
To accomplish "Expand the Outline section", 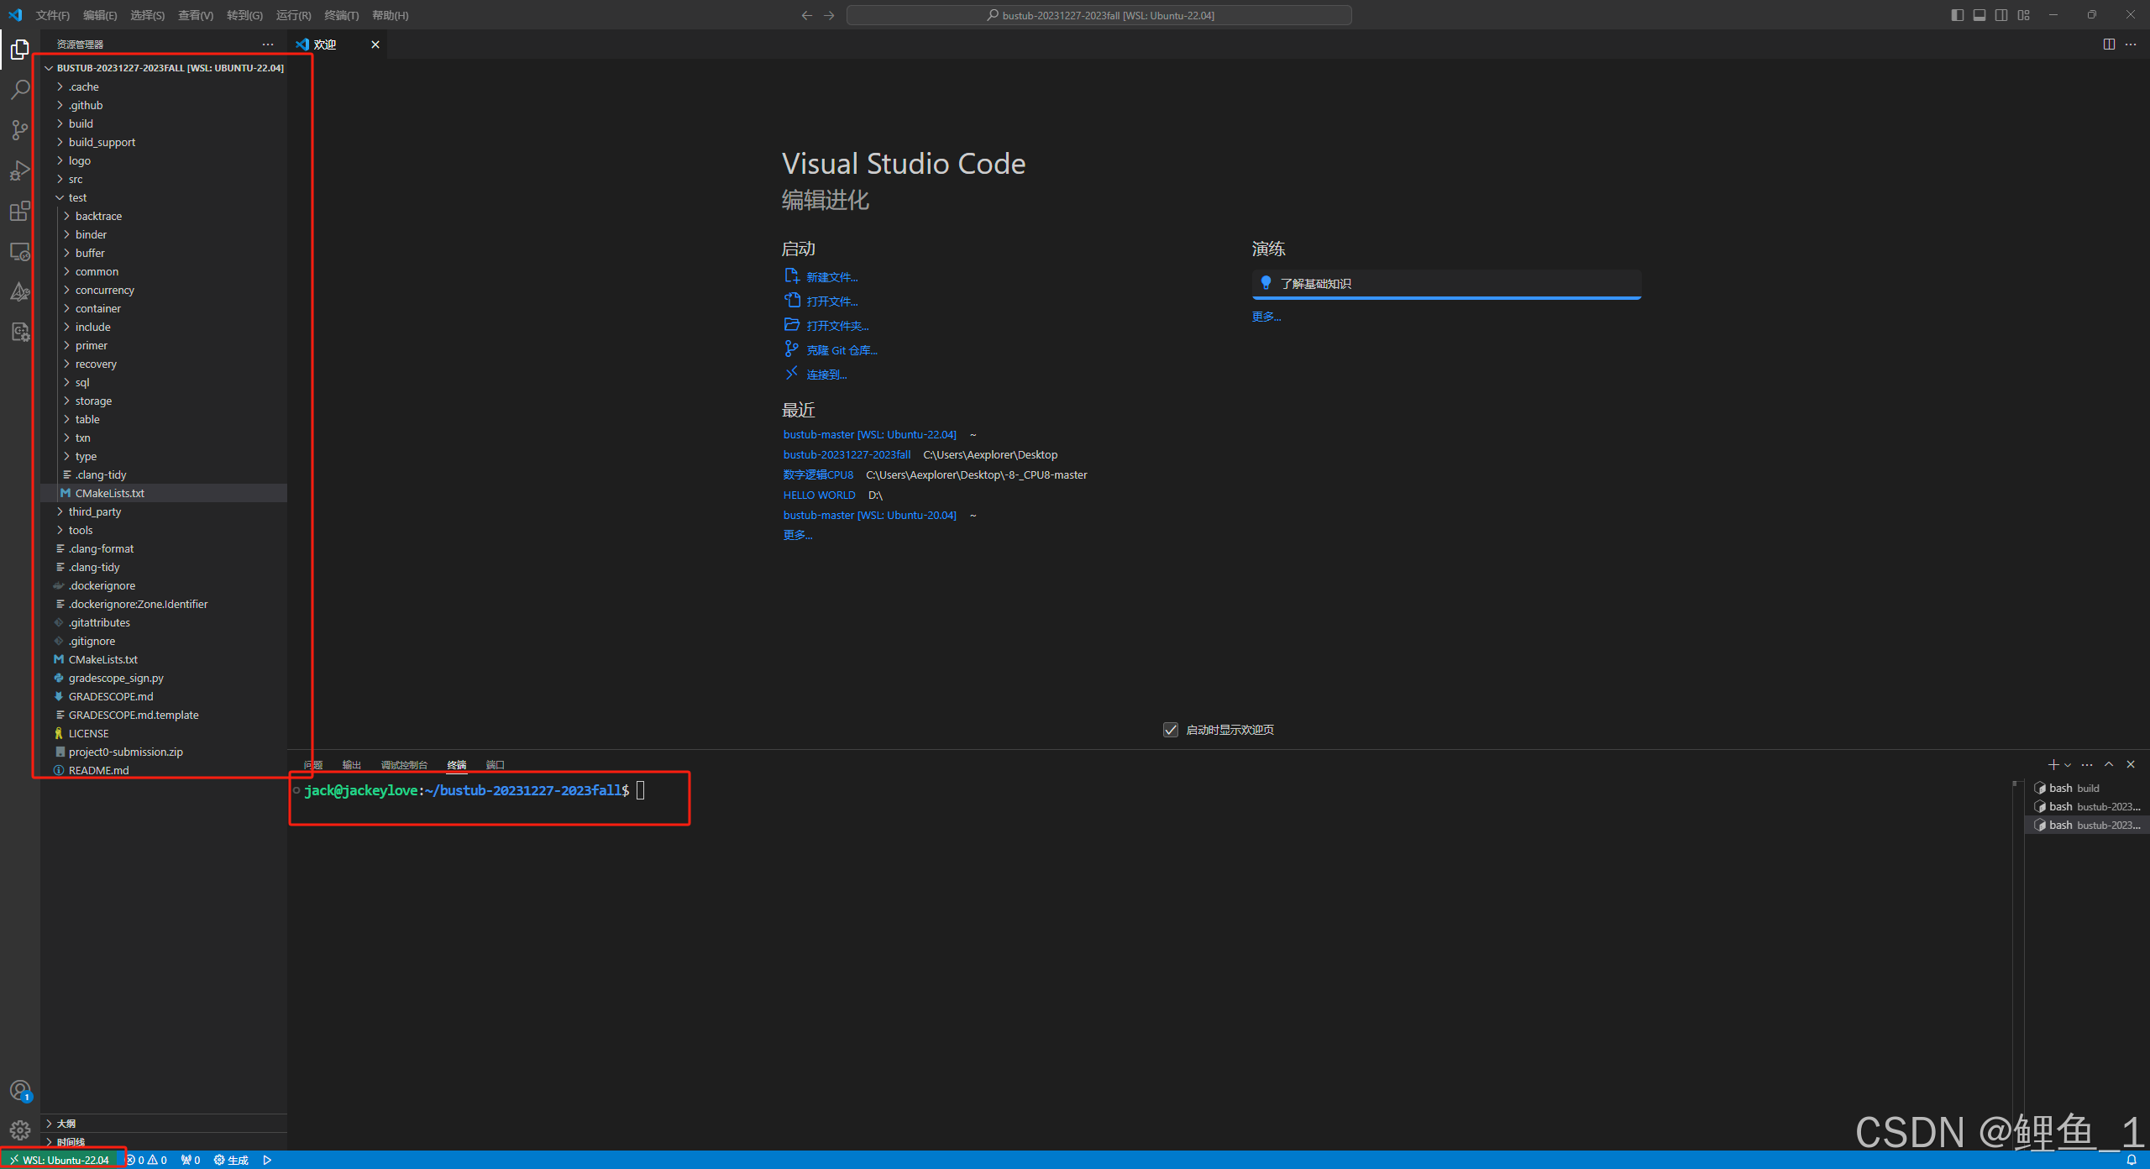I will click(66, 1123).
